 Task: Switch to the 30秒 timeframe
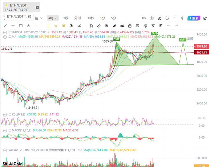[90, 18]
